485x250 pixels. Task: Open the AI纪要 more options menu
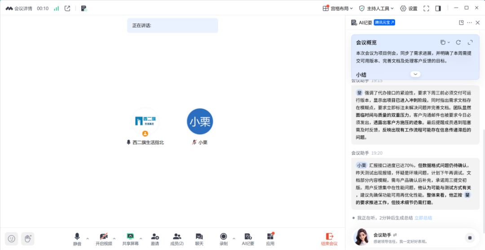point(470,22)
